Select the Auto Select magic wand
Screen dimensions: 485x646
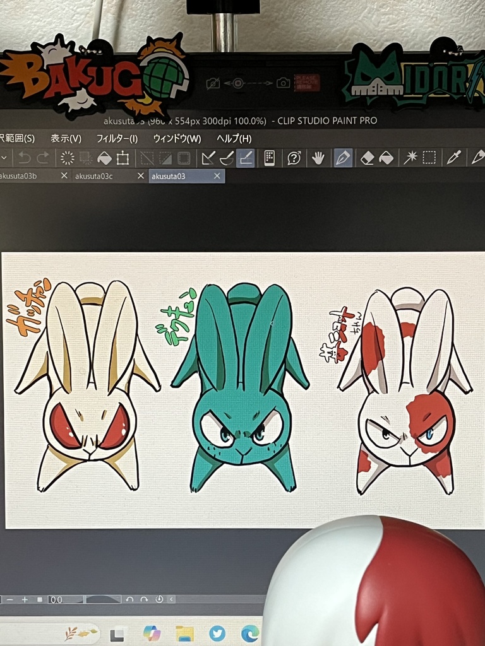tap(410, 158)
